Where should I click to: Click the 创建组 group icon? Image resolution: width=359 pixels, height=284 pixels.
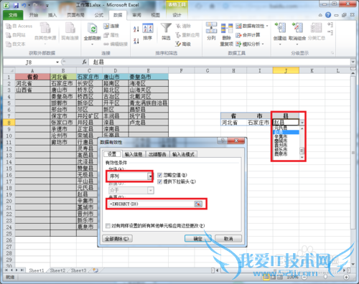(280, 28)
